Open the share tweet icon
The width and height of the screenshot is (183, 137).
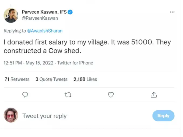point(154,95)
